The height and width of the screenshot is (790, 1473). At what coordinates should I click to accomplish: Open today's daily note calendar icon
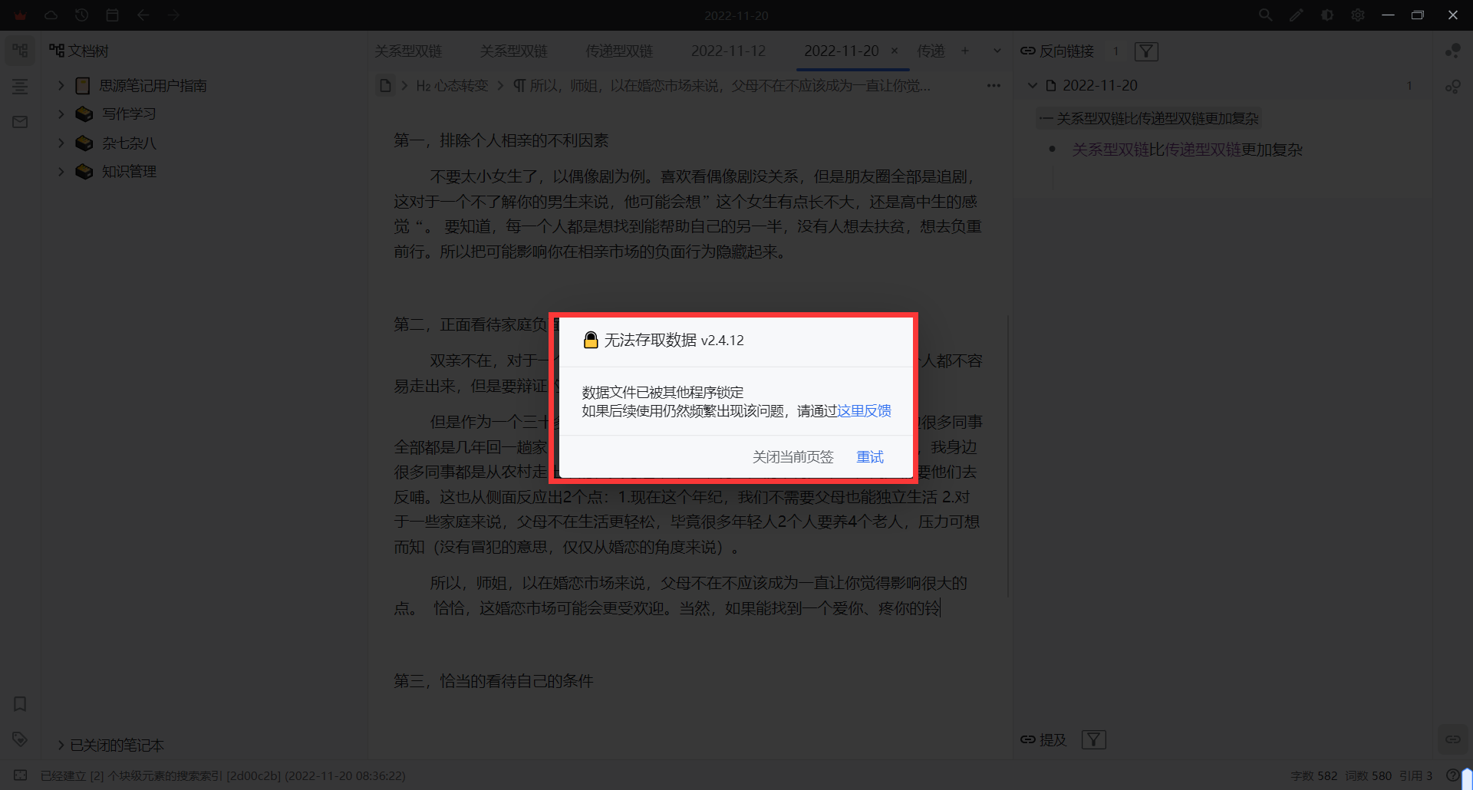coord(112,15)
